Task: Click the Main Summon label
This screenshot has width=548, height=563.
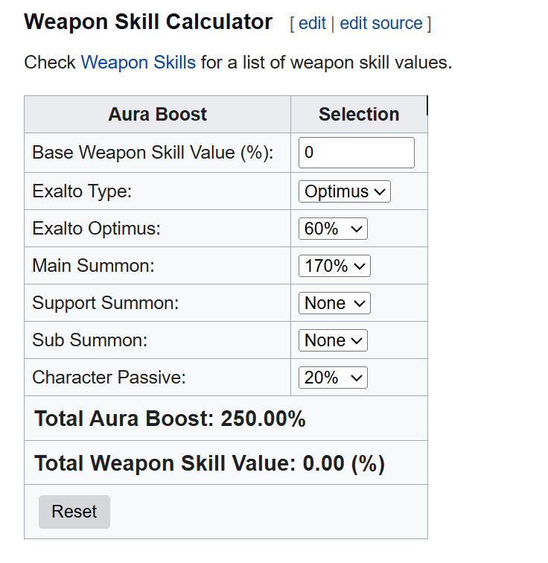Action: [93, 266]
